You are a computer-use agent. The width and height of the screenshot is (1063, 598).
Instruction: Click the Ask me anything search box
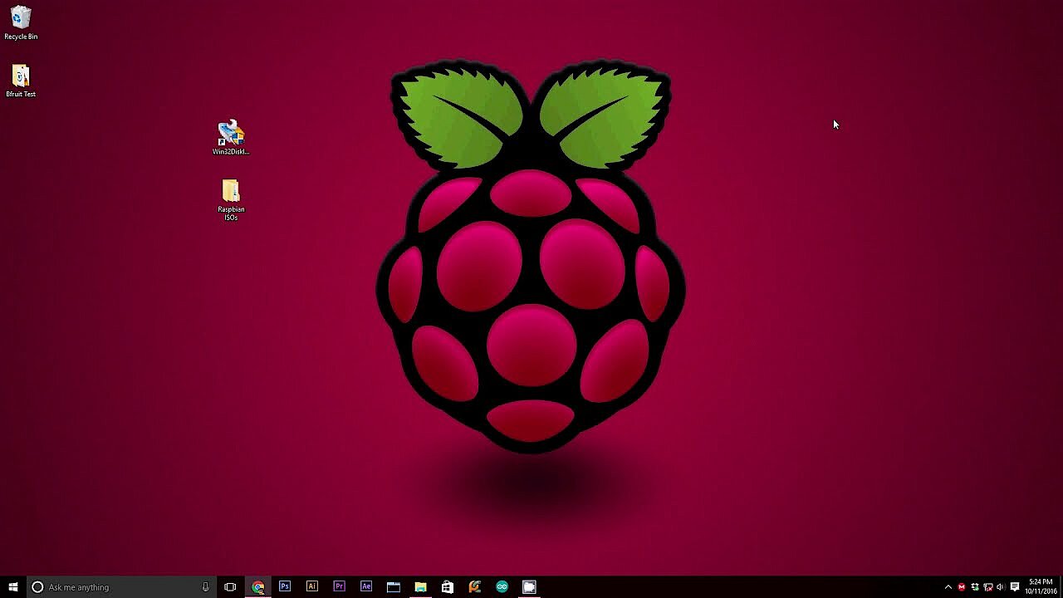116,587
